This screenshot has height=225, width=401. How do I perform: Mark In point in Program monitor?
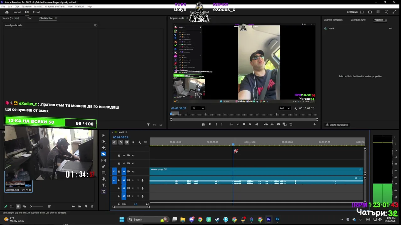pos(216,124)
